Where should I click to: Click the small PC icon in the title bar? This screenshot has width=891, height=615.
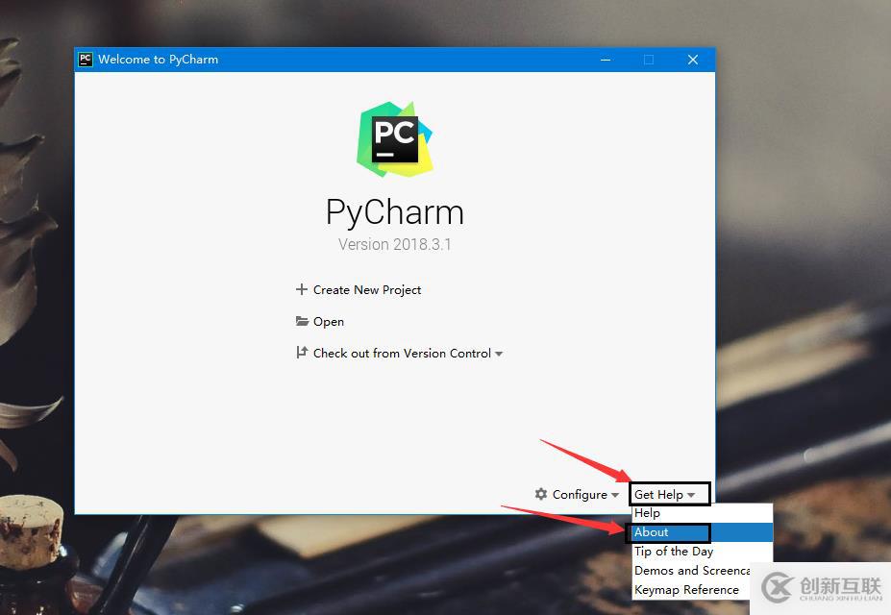86,59
